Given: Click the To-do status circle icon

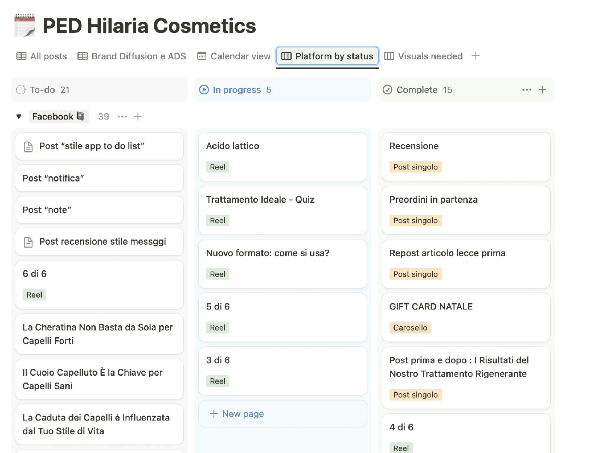Looking at the screenshot, I should point(21,90).
